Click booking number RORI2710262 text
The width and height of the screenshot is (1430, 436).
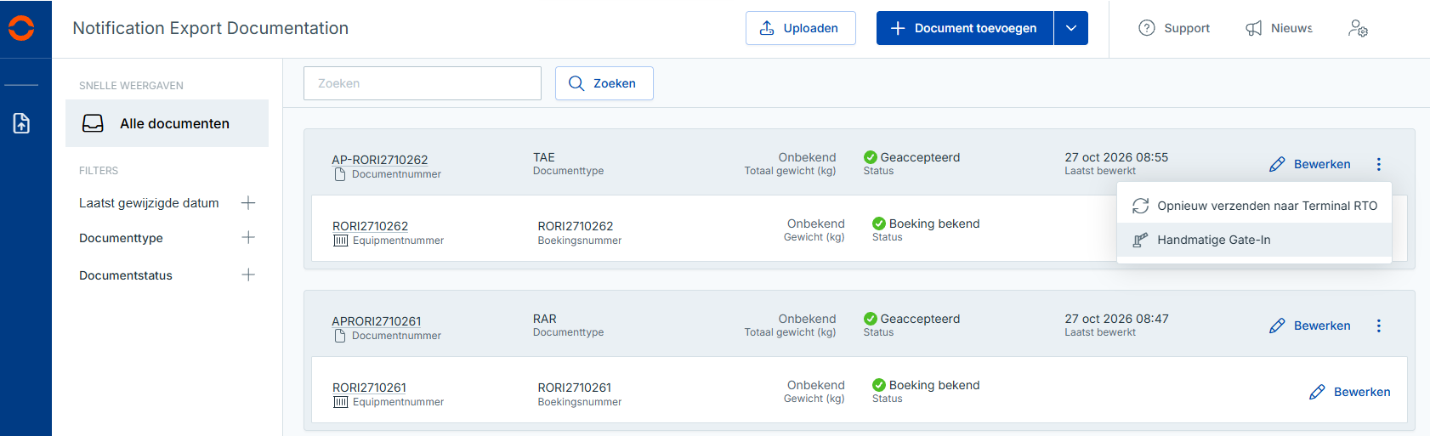[576, 226]
